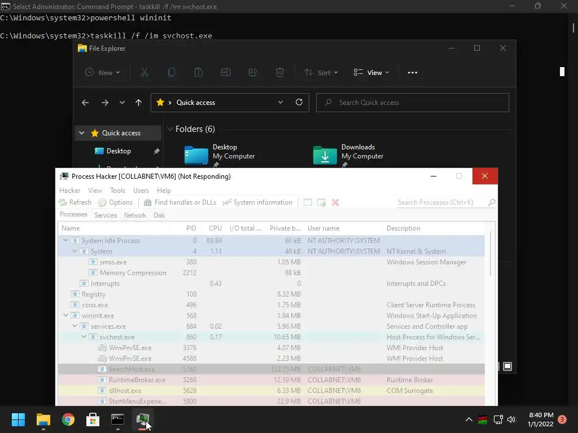
Task: Select SearchHost.exe process row
Action: pos(272,369)
